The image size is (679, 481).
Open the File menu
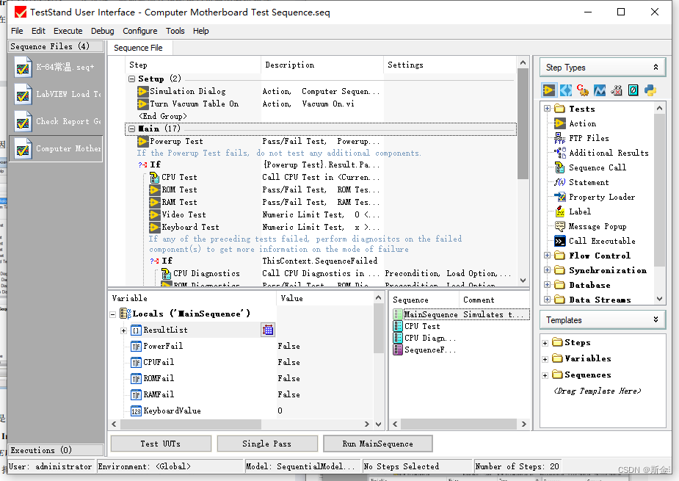pos(17,31)
